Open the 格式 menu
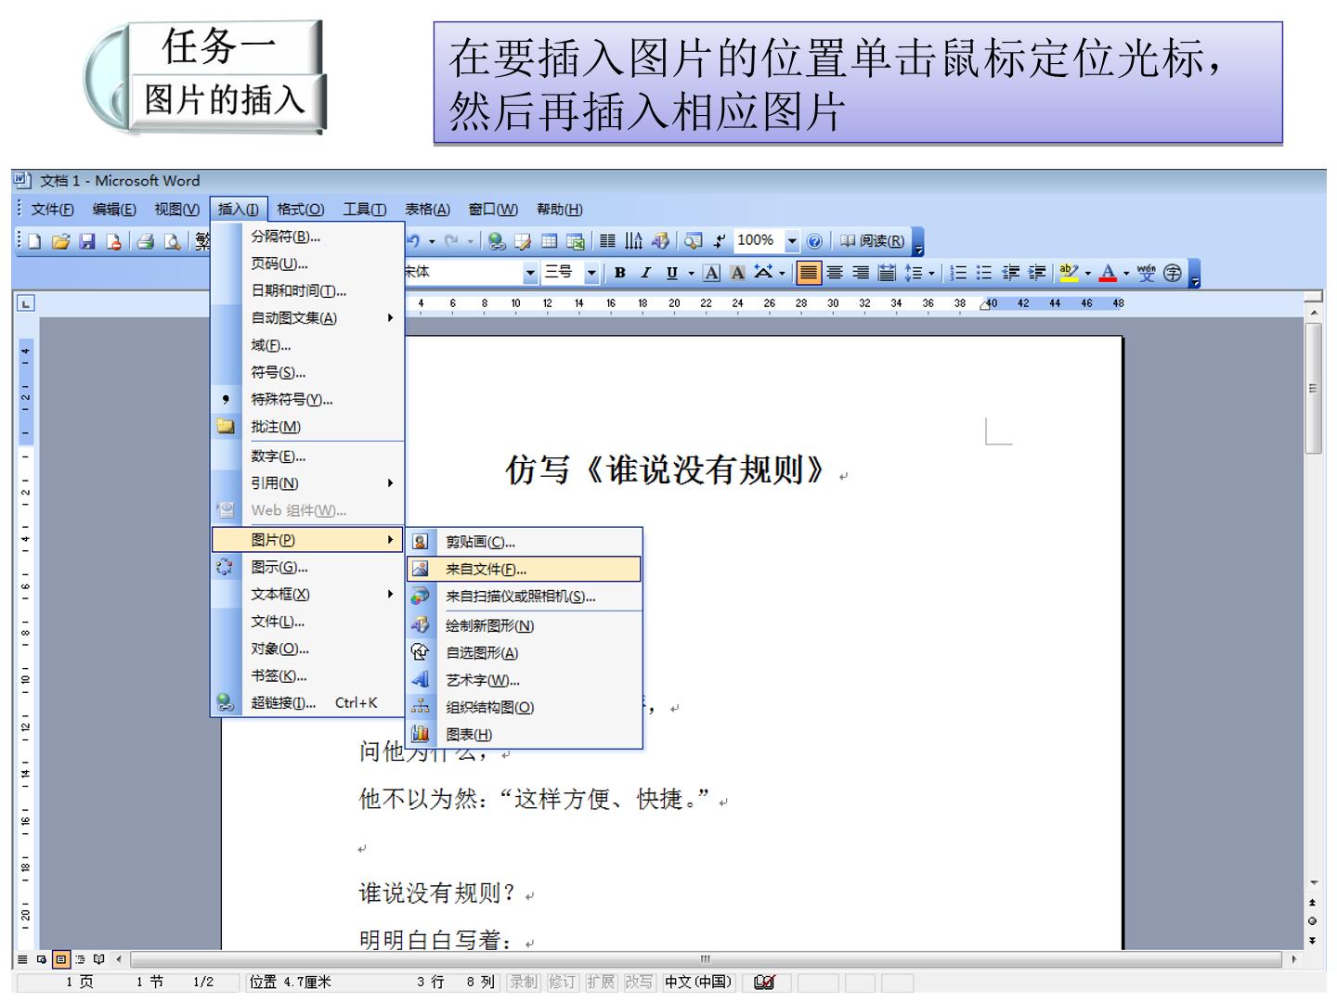This screenshot has height=1002, width=1337. coord(301,210)
